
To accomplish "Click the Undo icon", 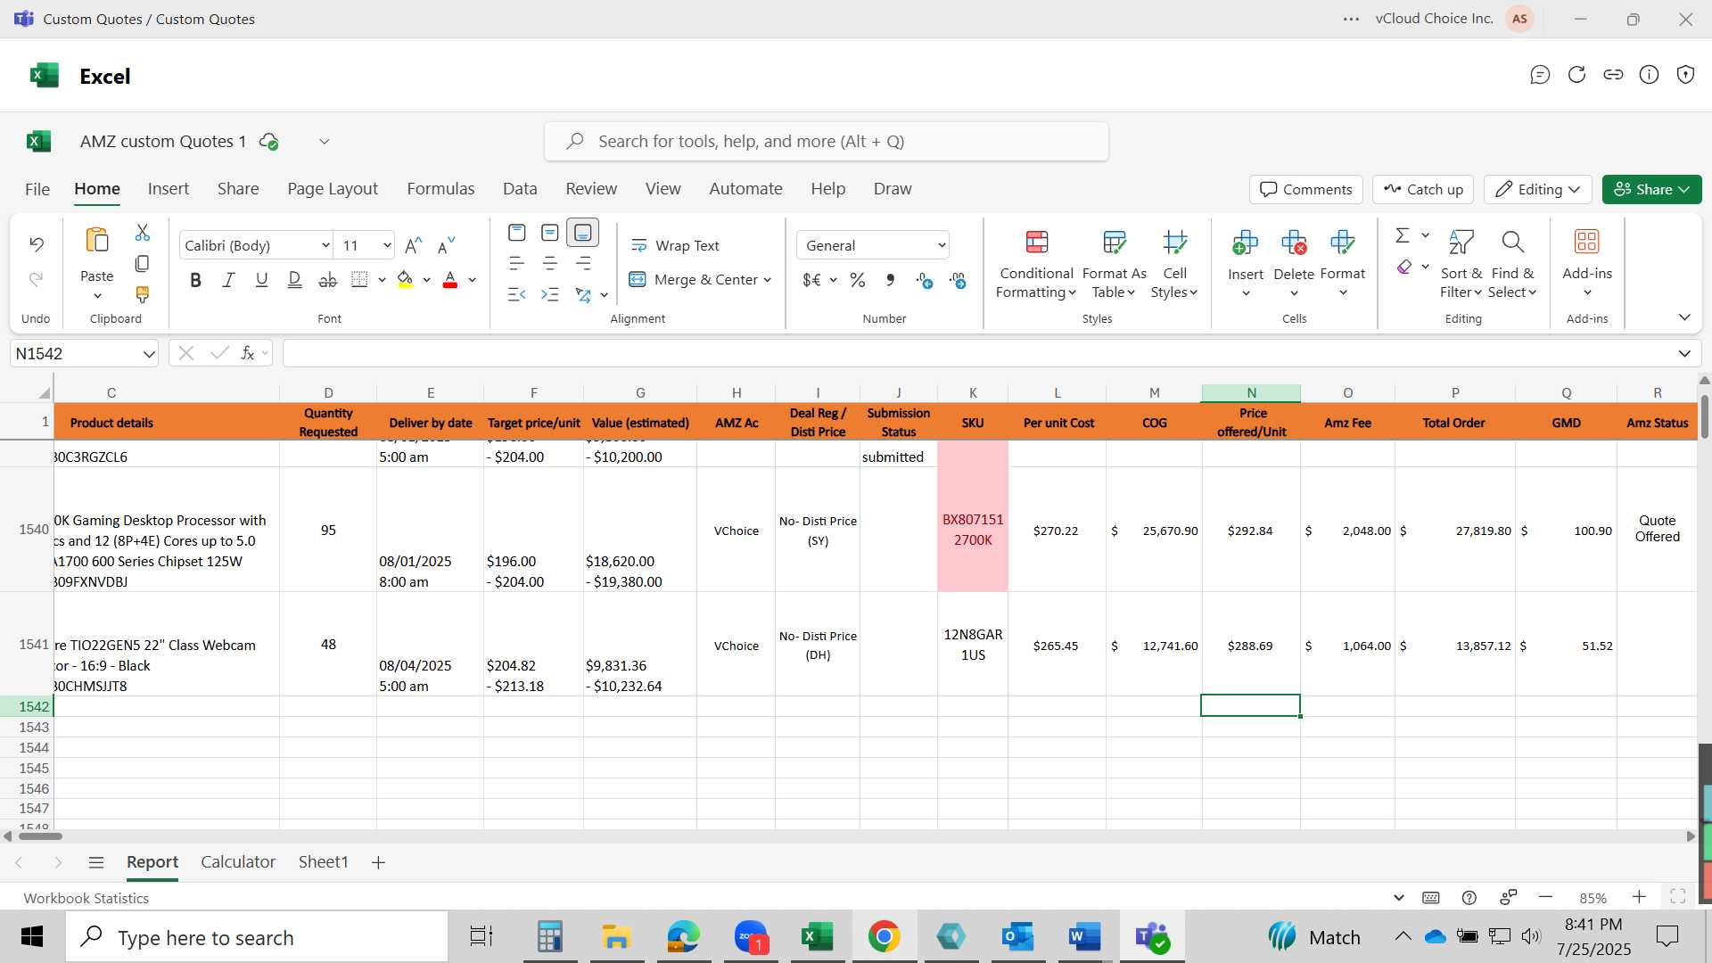I will click(x=37, y=243).
